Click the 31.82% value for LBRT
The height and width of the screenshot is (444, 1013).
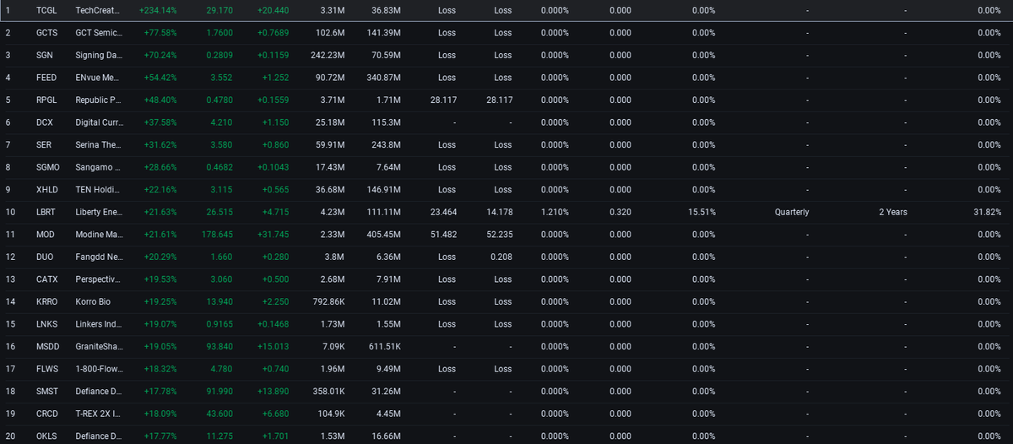click(x=987, y=212)
